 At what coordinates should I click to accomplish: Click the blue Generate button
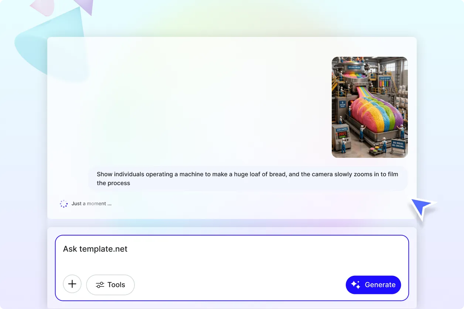373,285
